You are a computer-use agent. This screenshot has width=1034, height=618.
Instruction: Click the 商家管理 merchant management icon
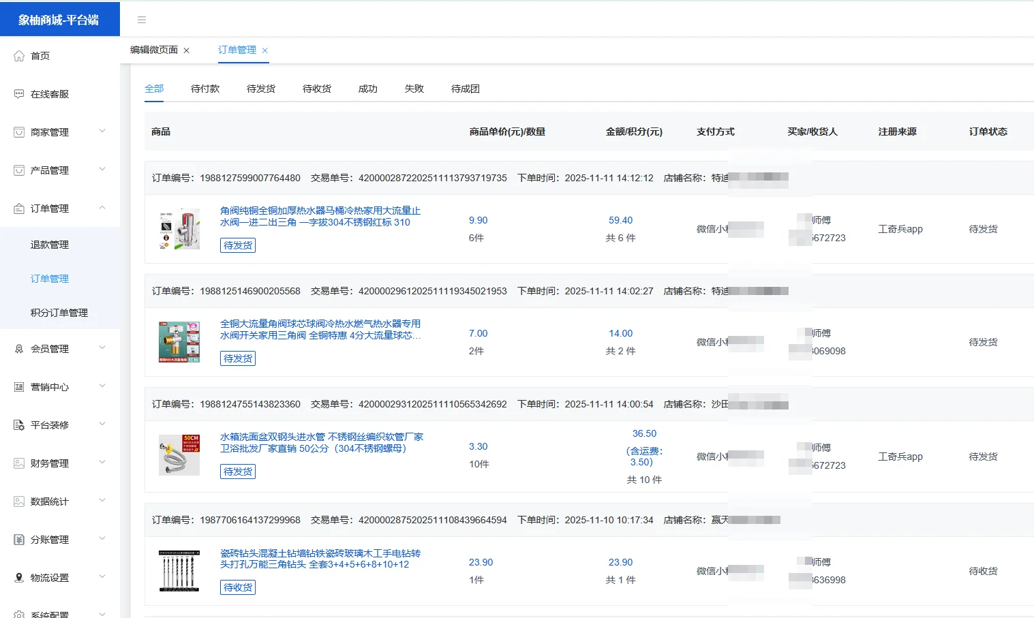coord(20,132)
